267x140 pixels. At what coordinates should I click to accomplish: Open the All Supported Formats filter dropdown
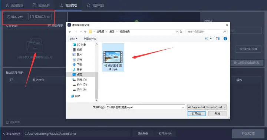[207, 107]
